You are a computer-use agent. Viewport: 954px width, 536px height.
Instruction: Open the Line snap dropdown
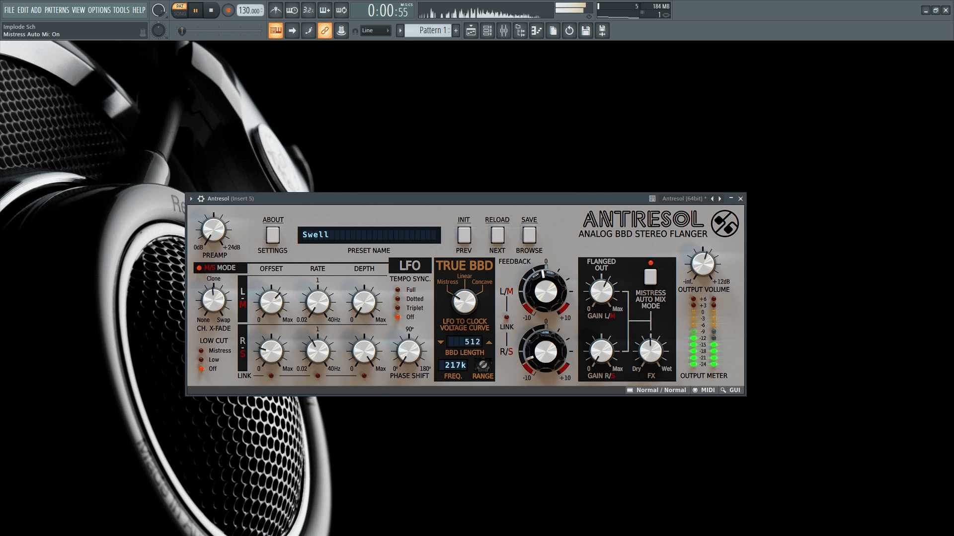pos(376,31)
